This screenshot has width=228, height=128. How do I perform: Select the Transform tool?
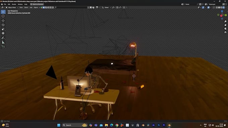(x=3, y=33)
